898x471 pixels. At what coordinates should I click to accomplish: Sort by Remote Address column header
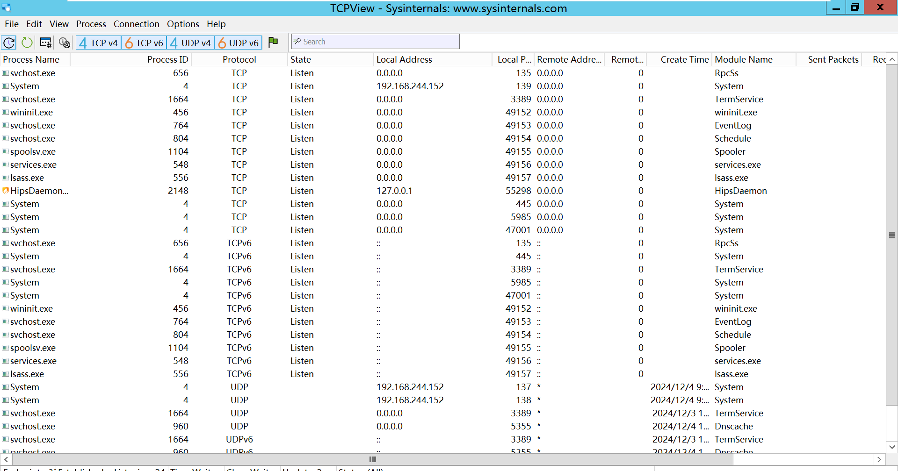point(569,59)
